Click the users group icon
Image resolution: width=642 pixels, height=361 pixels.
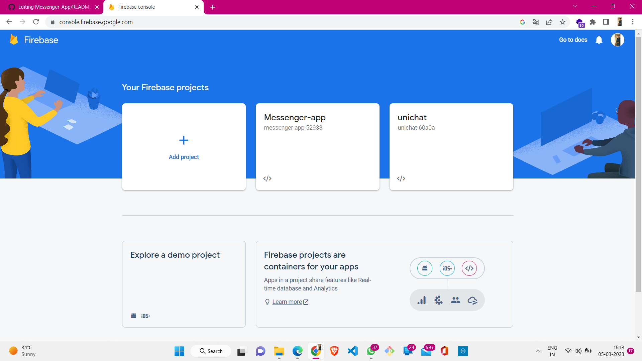[x=455, y=300]
